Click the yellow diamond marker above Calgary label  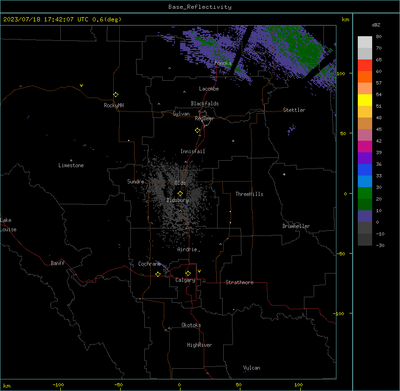(x=188, y=274)
